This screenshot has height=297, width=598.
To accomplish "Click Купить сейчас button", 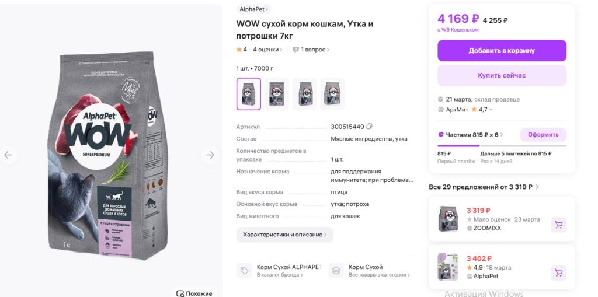I will 502,75.
